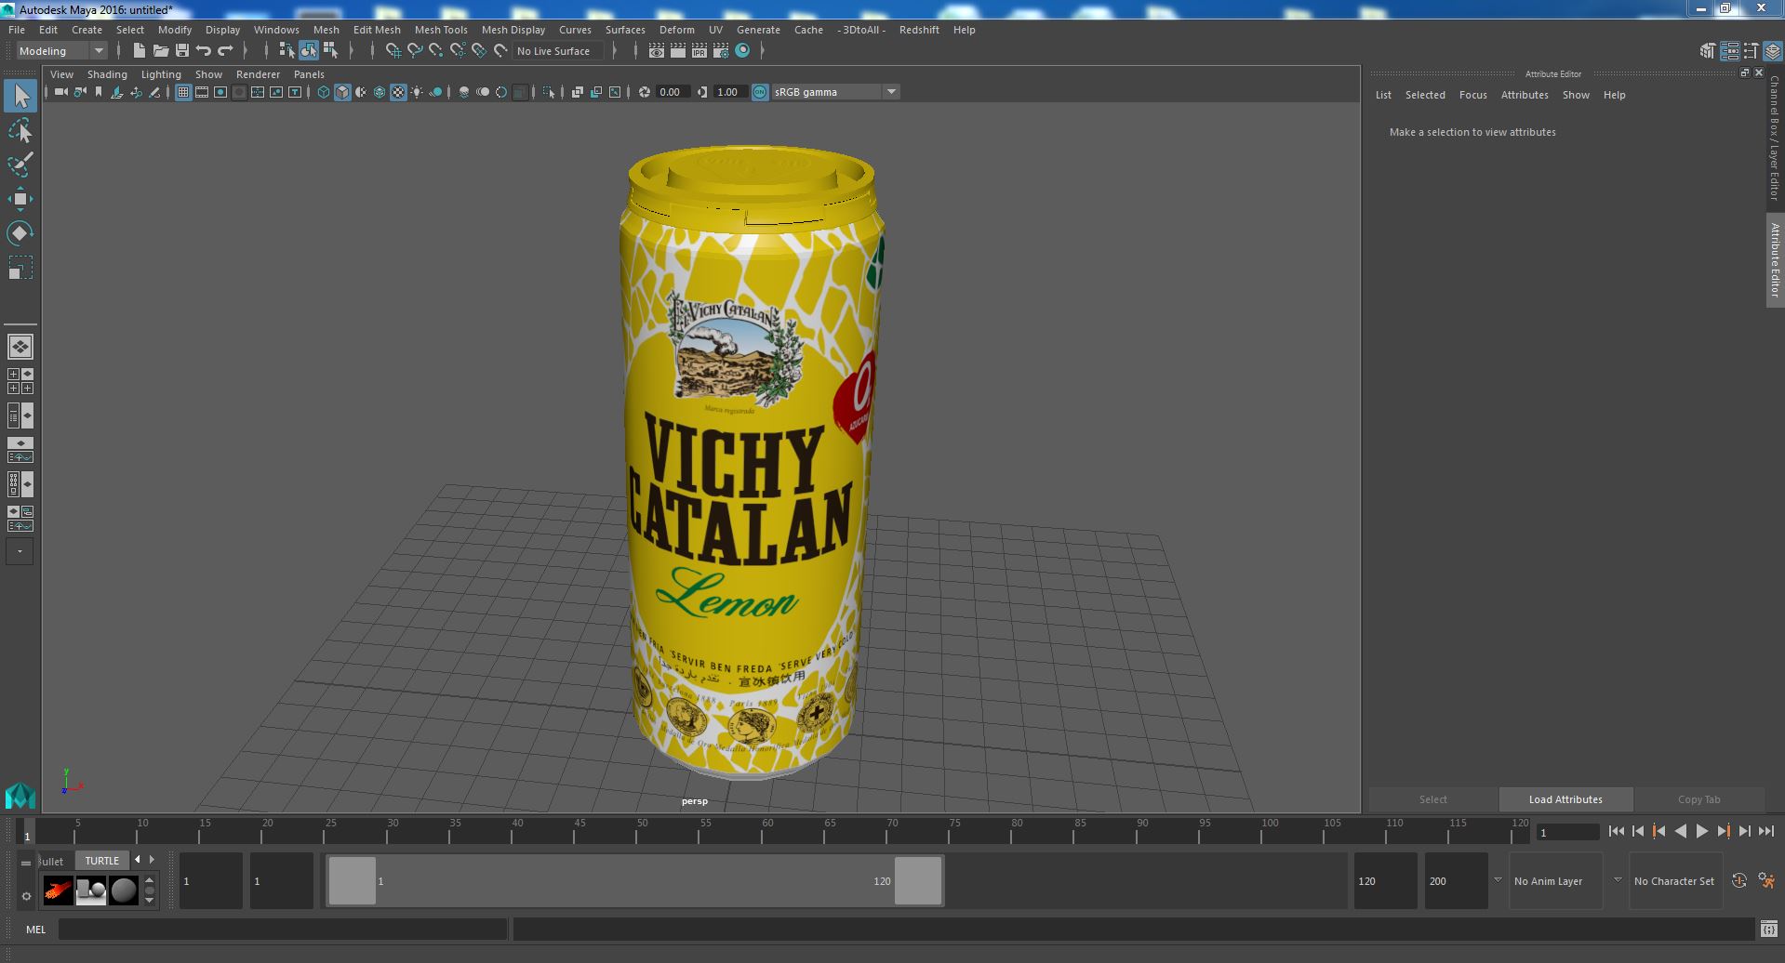Toggle textured display in viewport

(x=398, y=92)
